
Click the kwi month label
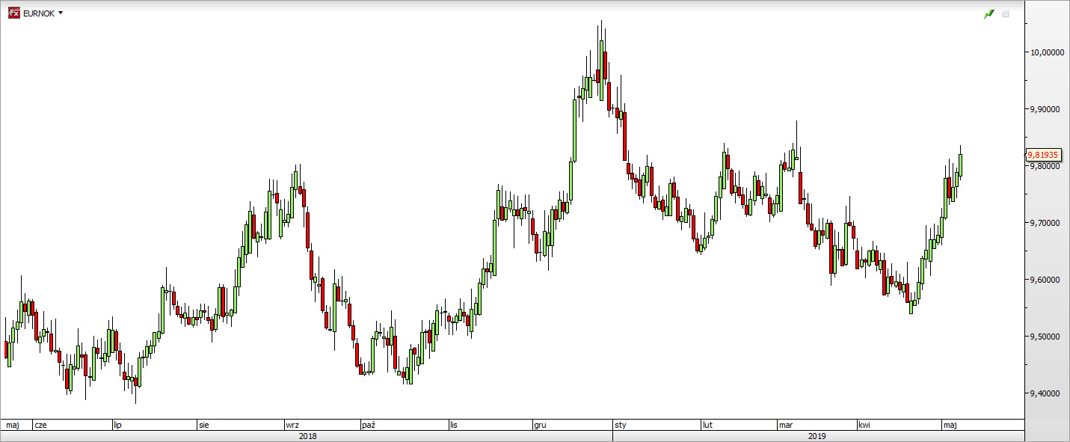click(865, 425)
